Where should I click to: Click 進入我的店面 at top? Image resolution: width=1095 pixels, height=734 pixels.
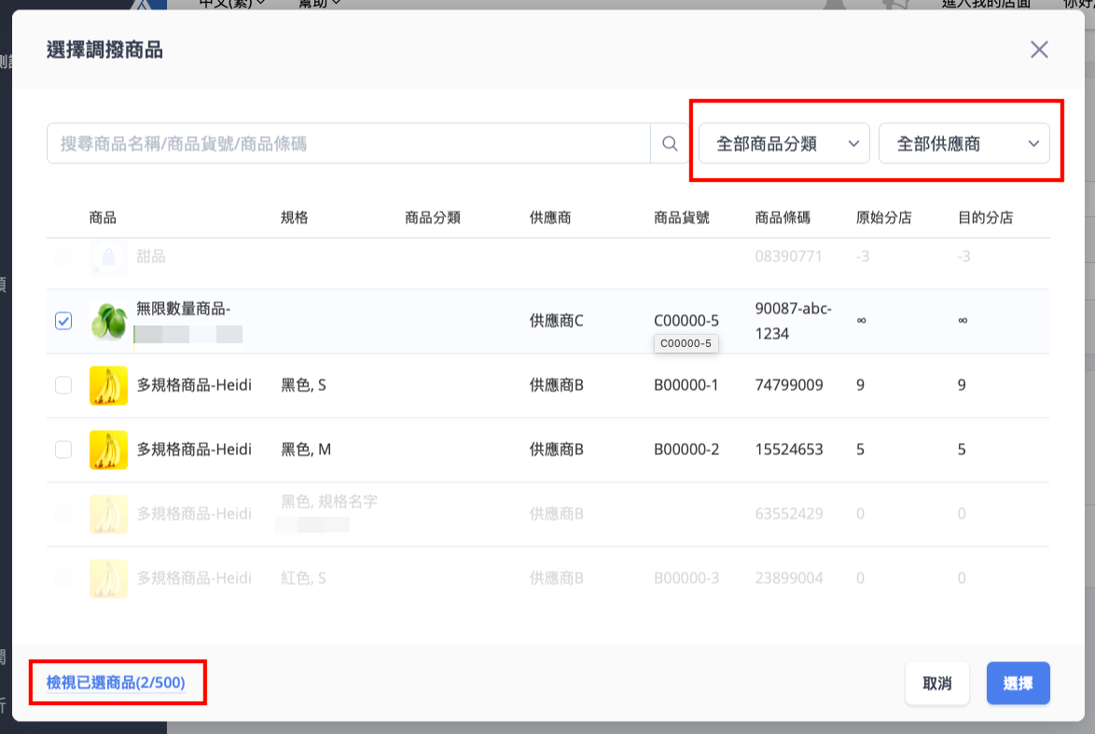986,4
